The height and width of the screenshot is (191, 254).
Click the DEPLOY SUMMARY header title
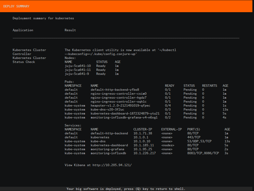tap(16, 6)
